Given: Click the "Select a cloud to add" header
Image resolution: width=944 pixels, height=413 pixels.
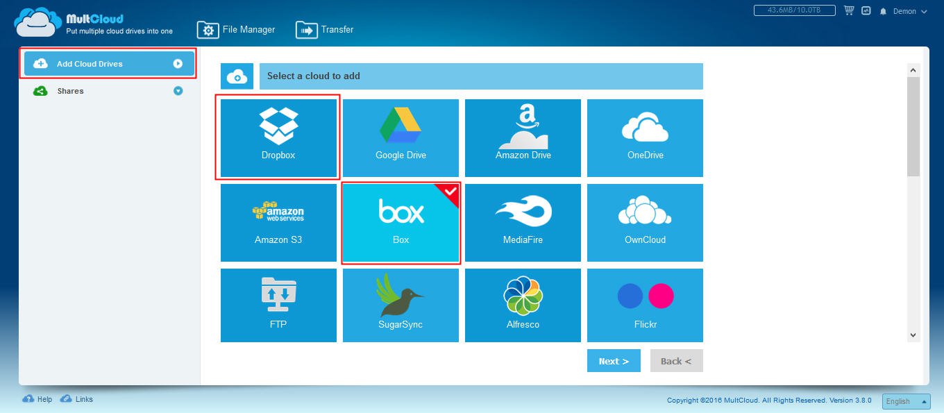Looking at the screenshot, I should (x=481, y=76).
